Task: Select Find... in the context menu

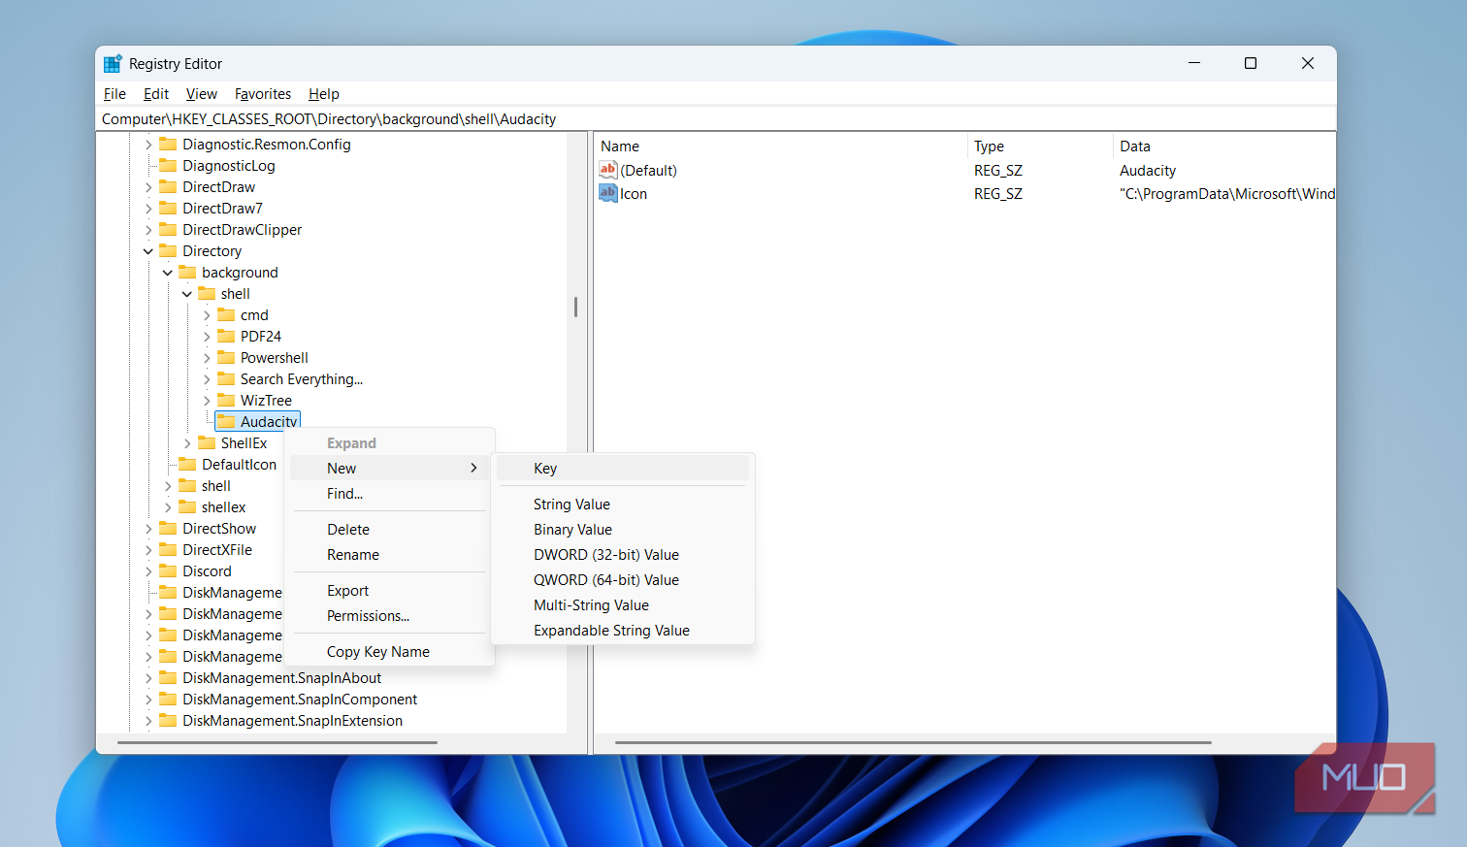Action: click(x=389, y=494)
